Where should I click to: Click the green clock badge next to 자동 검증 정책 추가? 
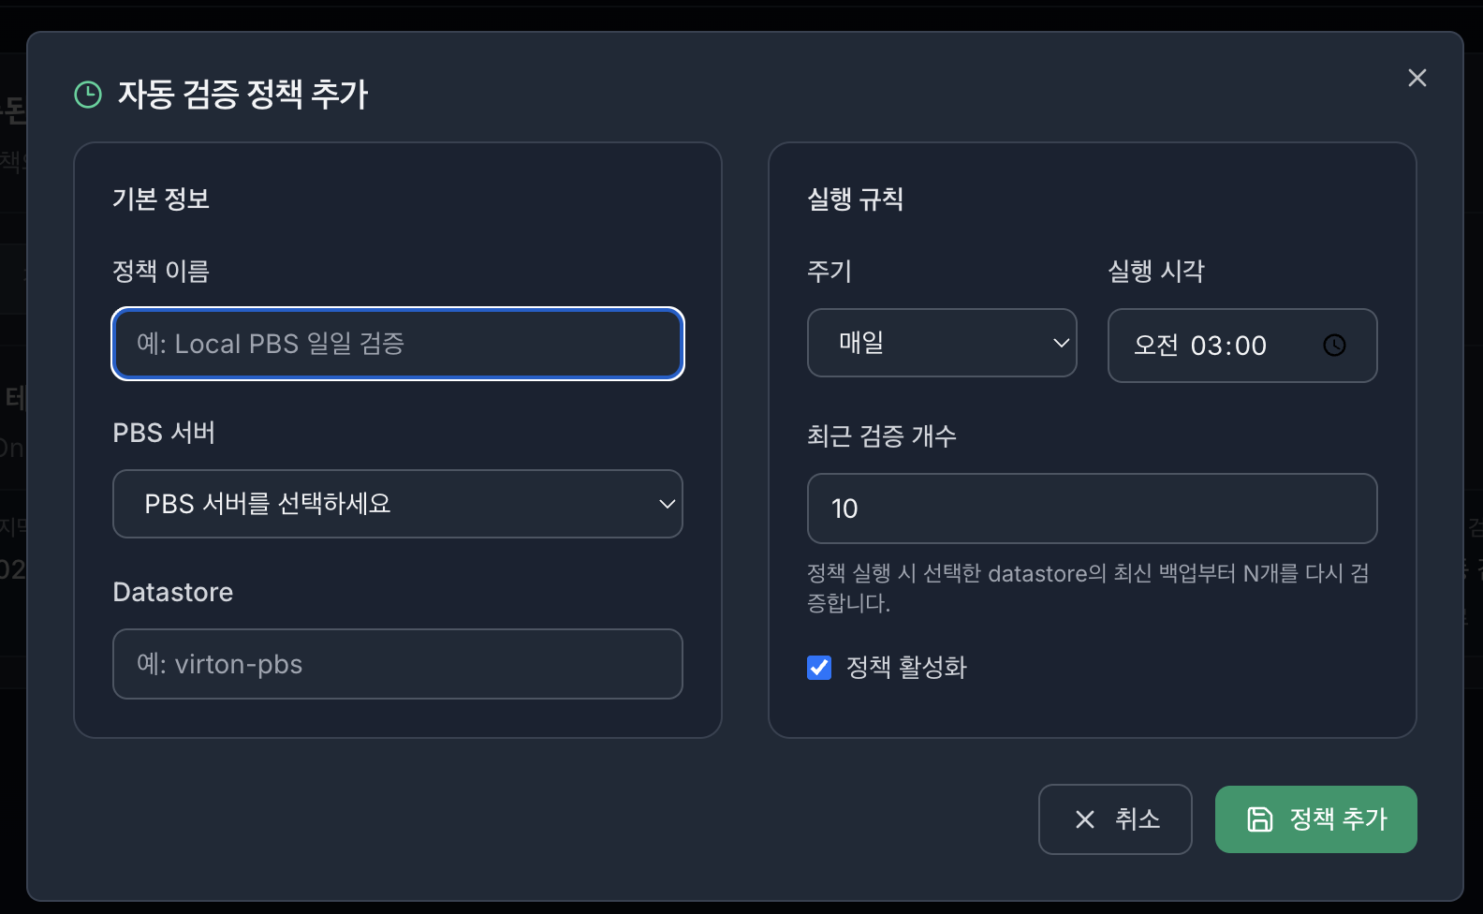pos(87,94)
